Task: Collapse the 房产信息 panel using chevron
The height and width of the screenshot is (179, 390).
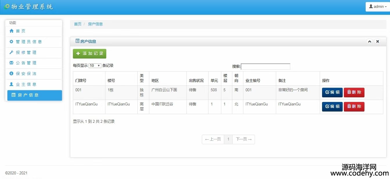Action: point(370,41)
